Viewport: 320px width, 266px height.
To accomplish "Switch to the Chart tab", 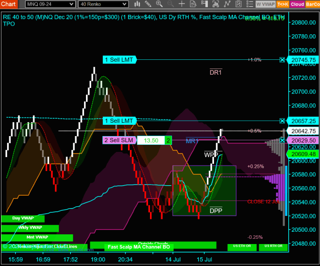I will (x=9, y=4).
